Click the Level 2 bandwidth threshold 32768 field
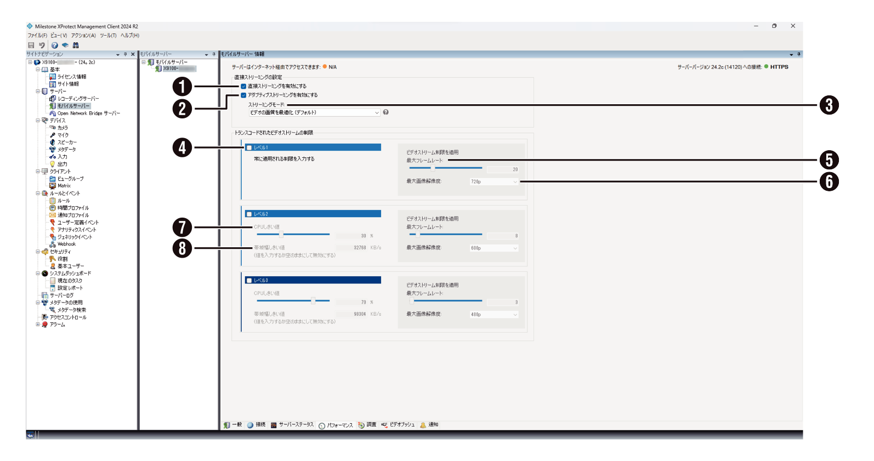 click(x=351, y=248)
